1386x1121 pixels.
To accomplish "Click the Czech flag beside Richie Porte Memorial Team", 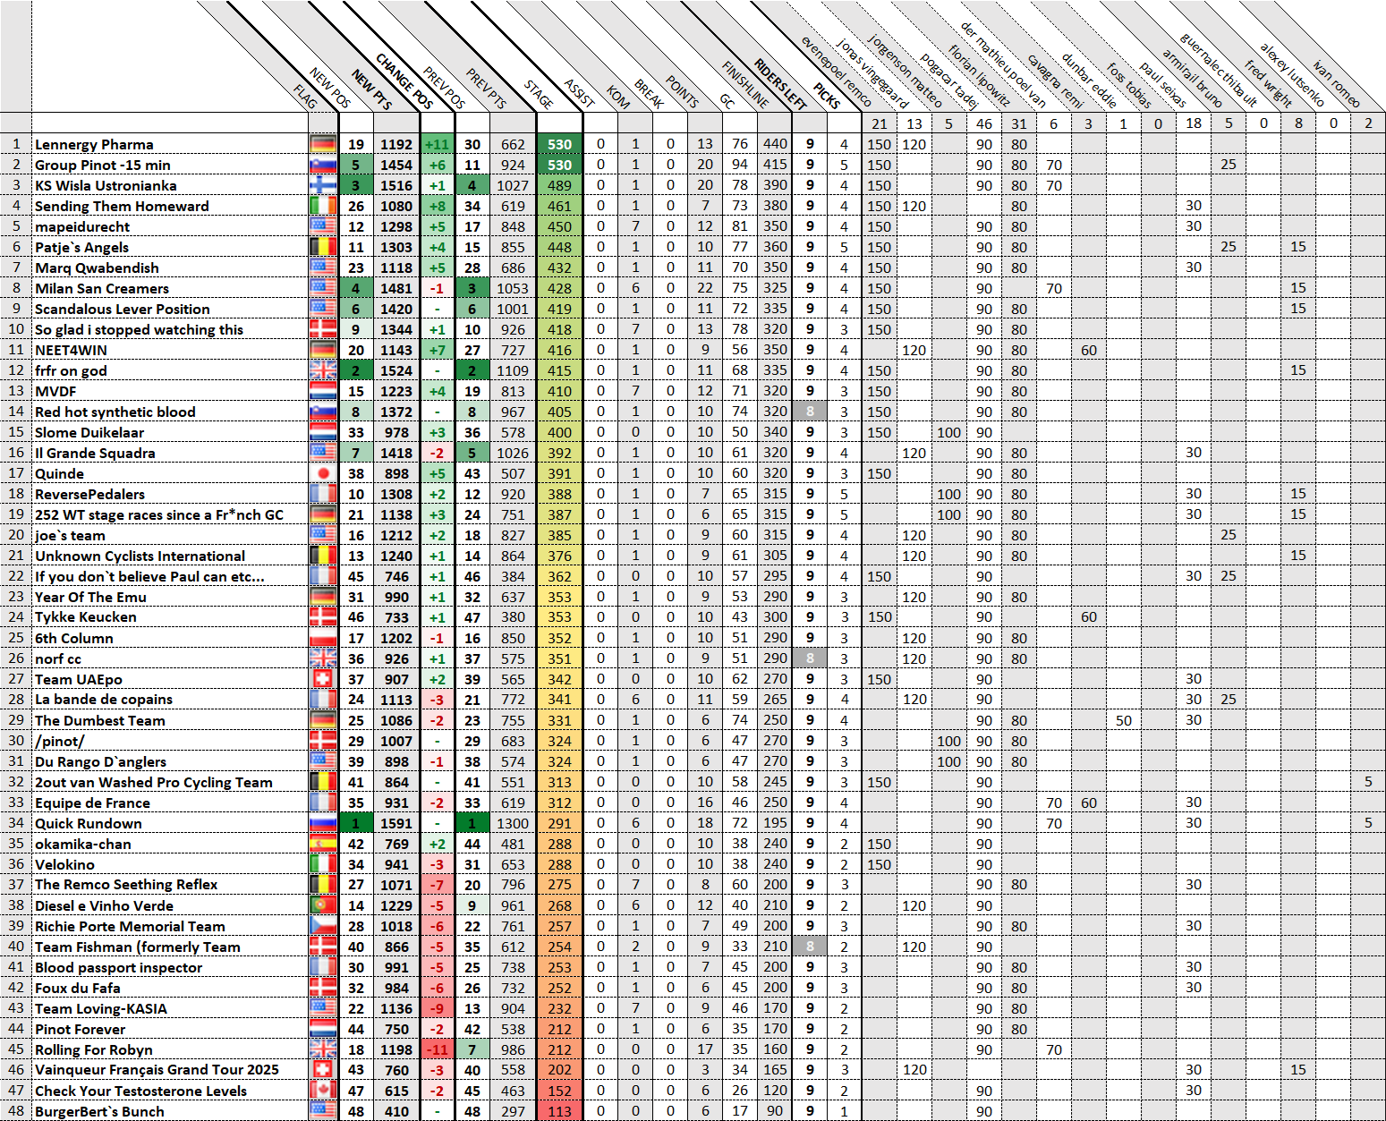I will [323, 926].
